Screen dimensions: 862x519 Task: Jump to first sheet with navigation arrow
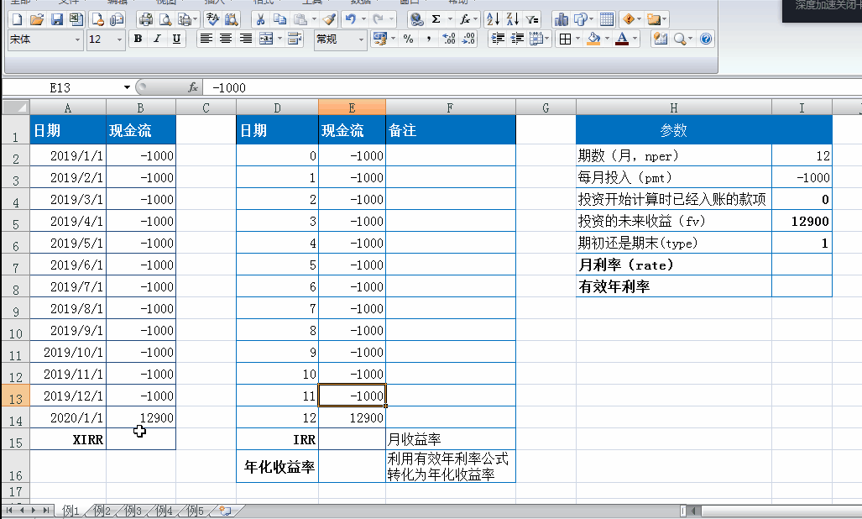(x=9, y=511)
